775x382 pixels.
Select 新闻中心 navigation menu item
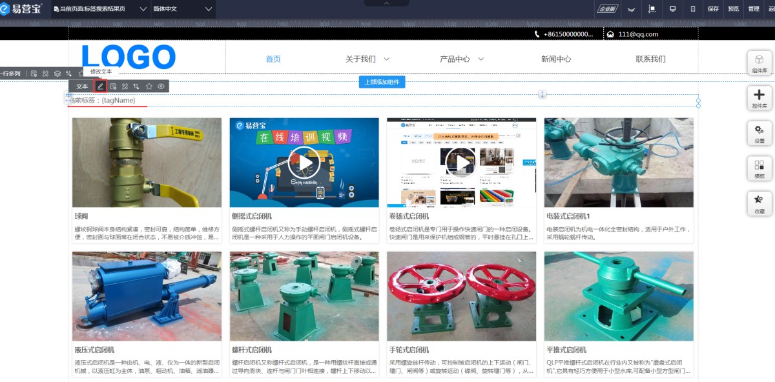point(556,59)
